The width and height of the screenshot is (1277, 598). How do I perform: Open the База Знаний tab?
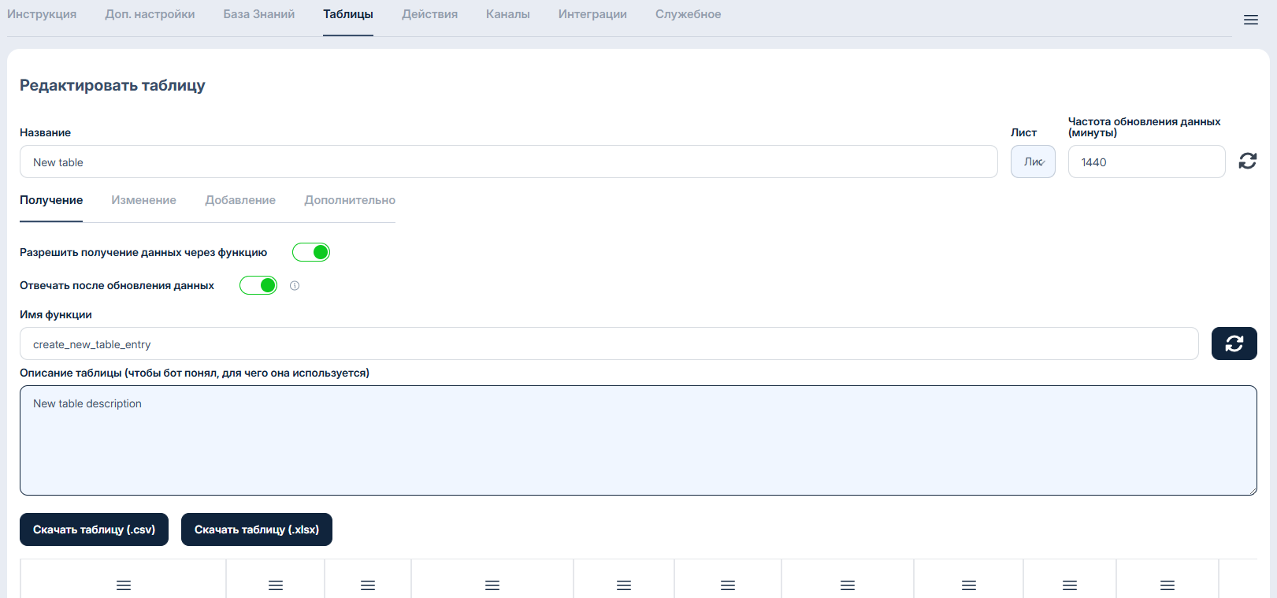click(x=258, y=14)
